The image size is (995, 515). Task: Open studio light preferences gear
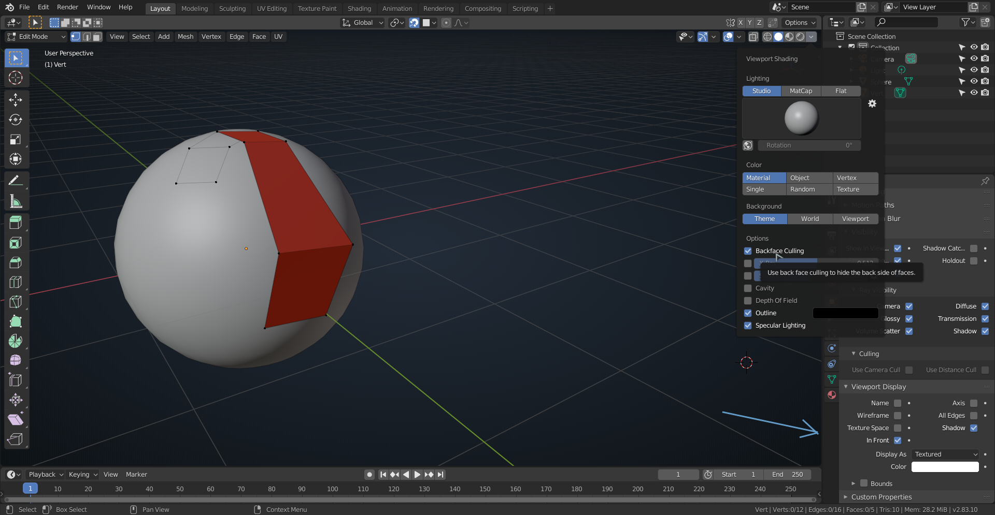[872, 104]
